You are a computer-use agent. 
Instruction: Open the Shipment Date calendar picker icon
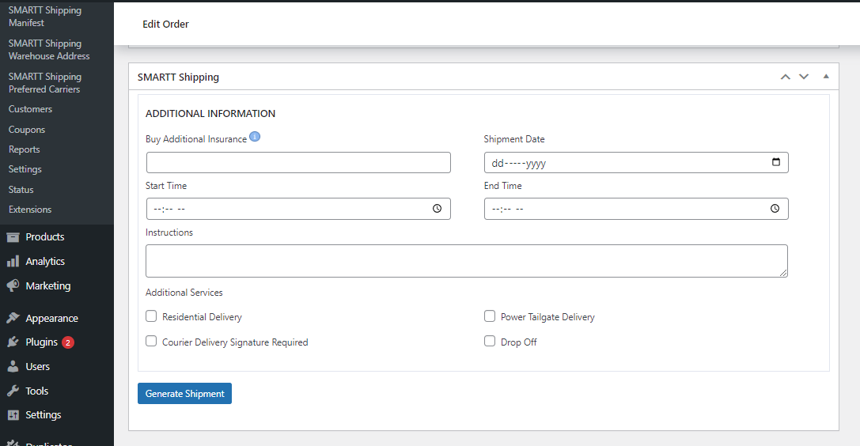tap(775, 163)
